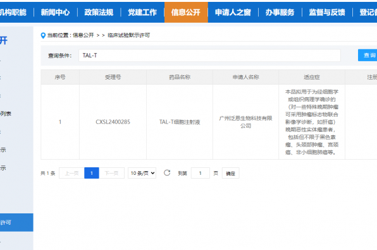Image resolution: width=377 pixels, height=250 pixels.
Task: Click the refresh icon in pagination bar
Action: (167, 173)
